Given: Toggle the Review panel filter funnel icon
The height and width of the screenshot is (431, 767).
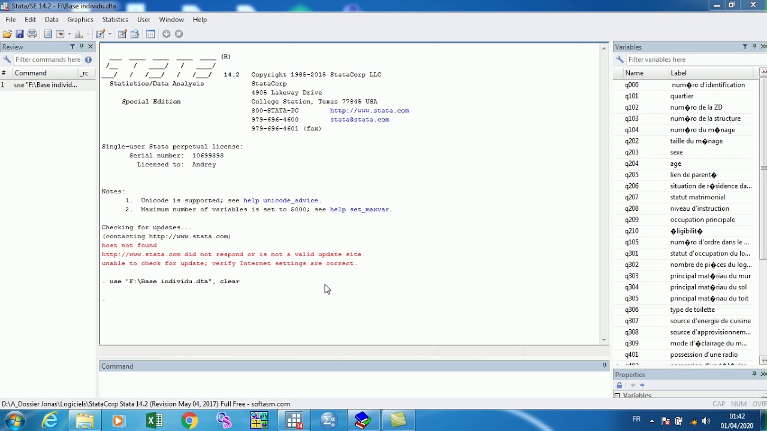Looking at the screenshot, I should pos(73,47).
